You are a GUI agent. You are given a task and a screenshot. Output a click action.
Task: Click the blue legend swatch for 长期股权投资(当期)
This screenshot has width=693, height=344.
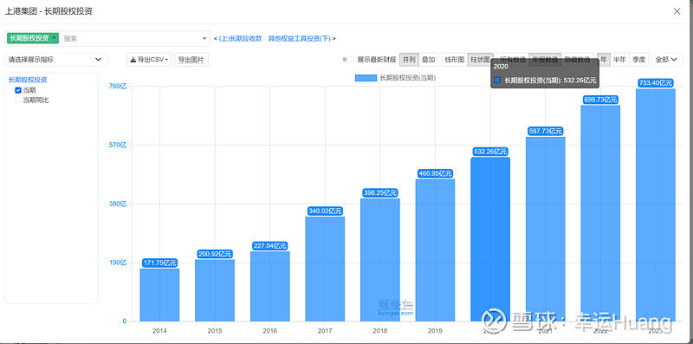pos(366,78)
